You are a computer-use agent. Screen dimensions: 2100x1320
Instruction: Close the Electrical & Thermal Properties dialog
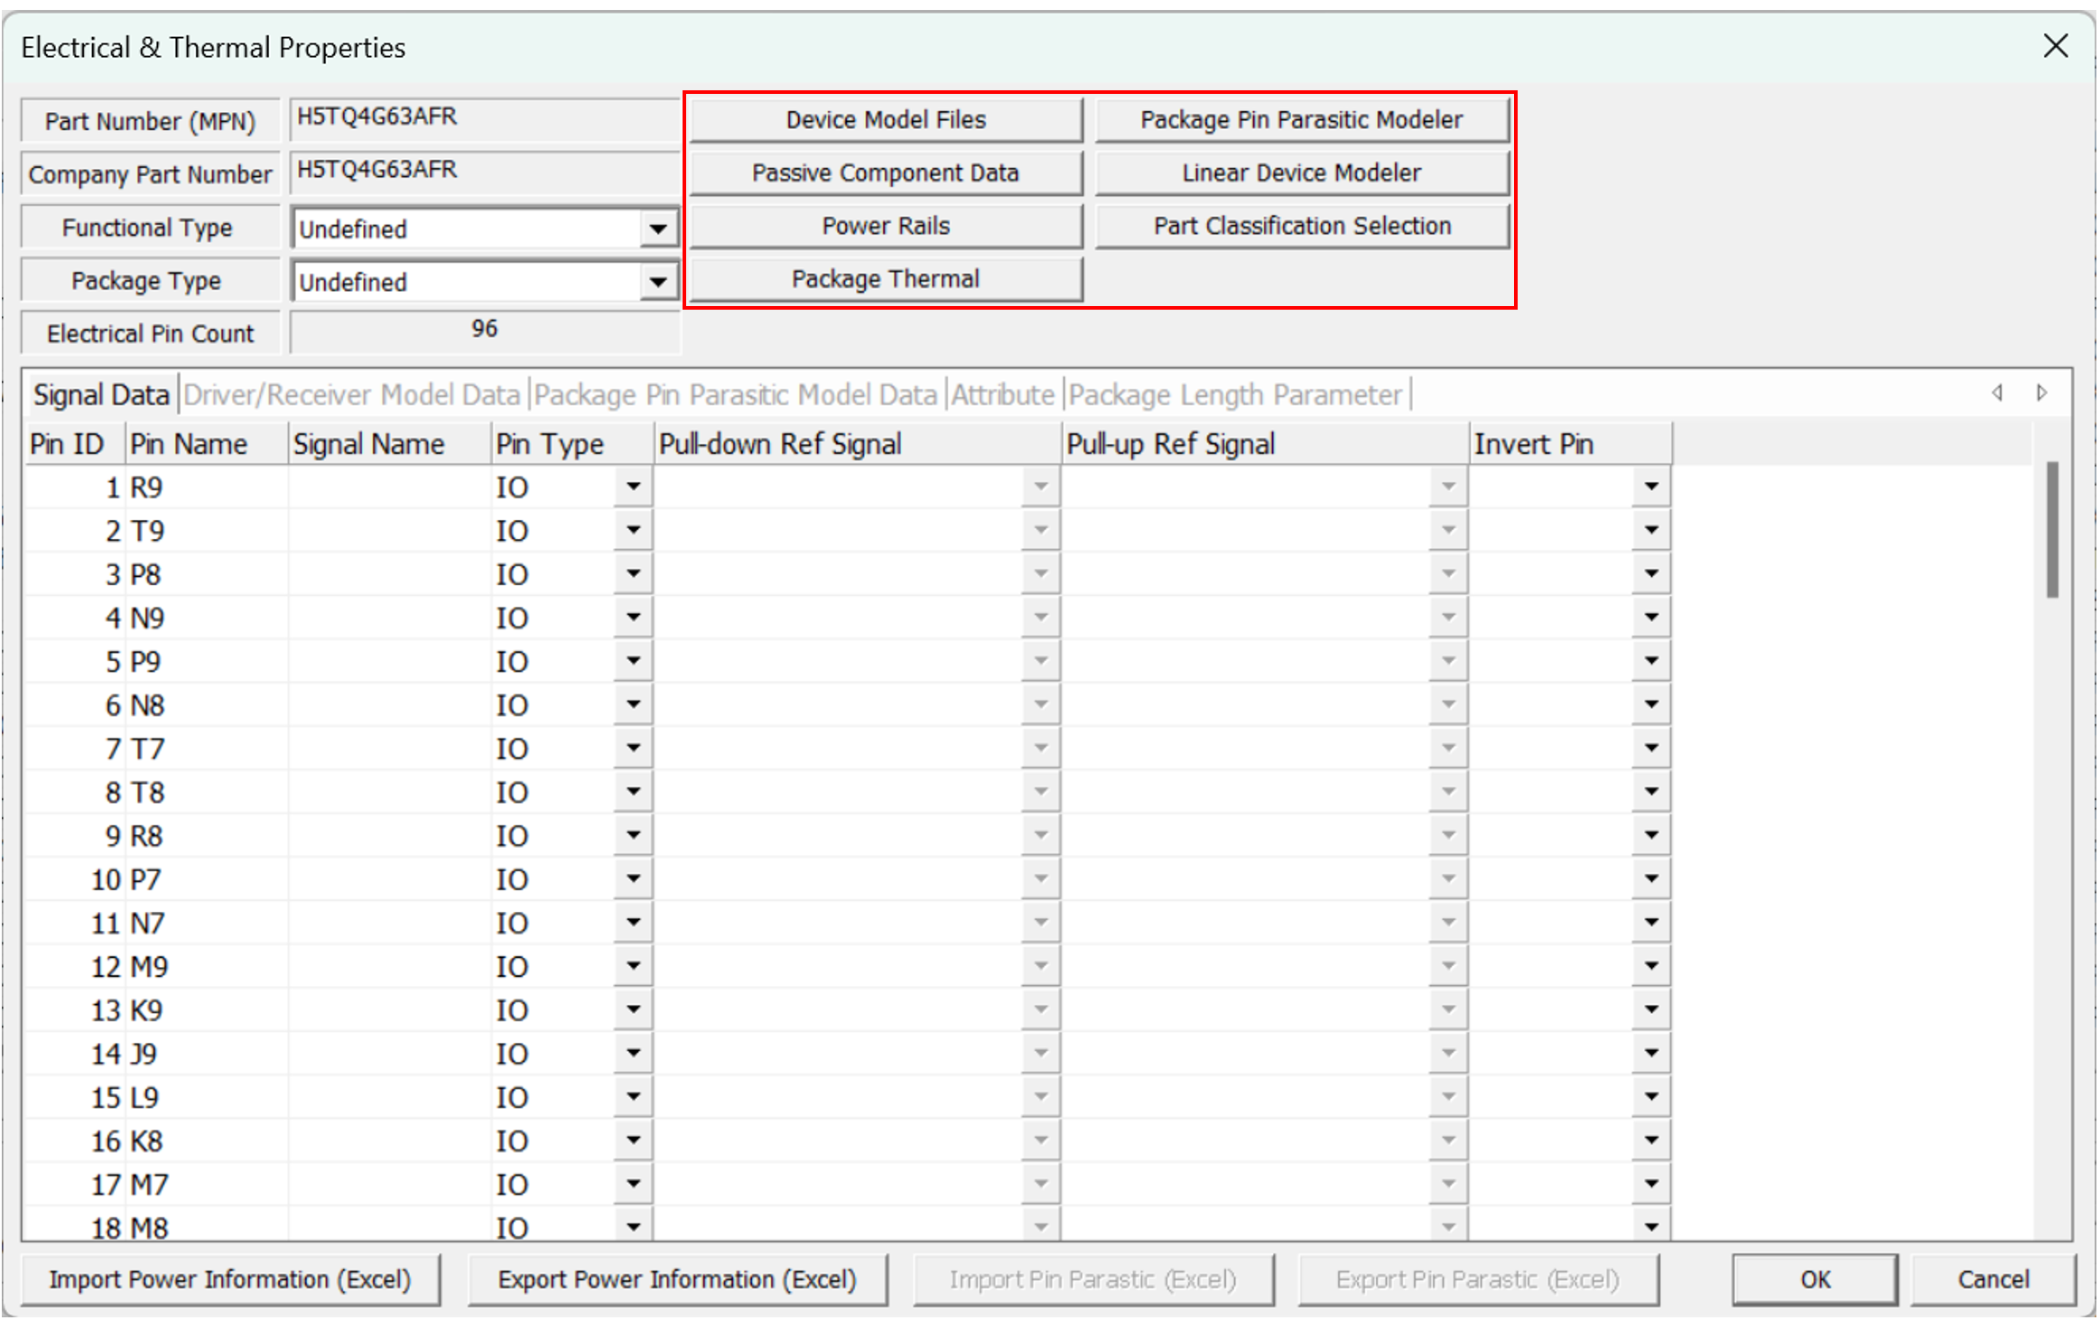click(x=2055, y=46)
